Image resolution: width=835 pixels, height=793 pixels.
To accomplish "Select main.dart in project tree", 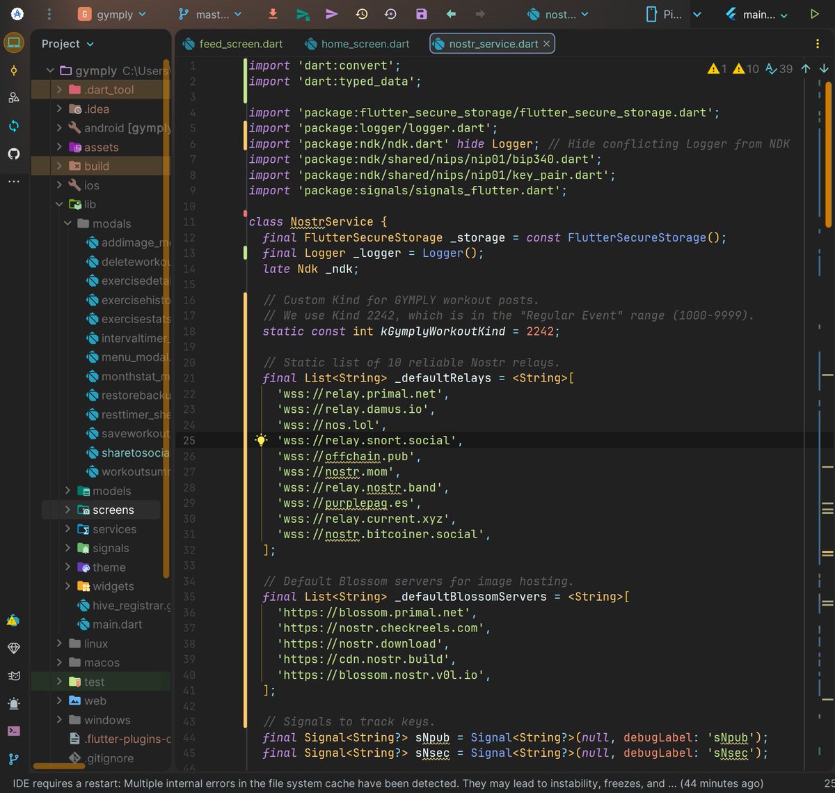I will click(109, 625).
